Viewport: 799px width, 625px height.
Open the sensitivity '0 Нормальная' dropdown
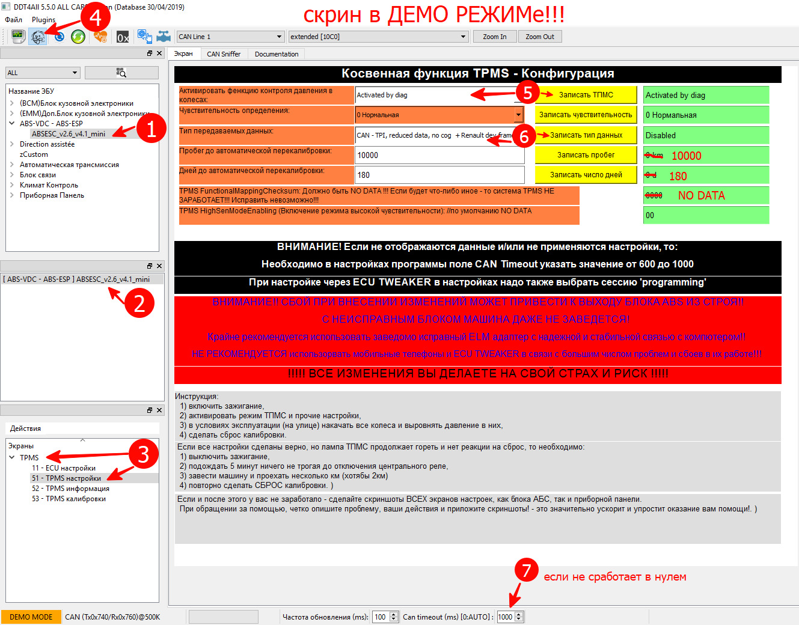[439, 115]
